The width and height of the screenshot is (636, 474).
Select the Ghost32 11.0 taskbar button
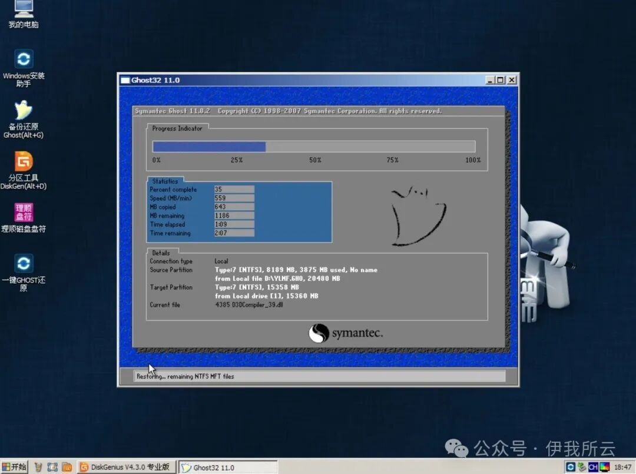tap(228, 467)
